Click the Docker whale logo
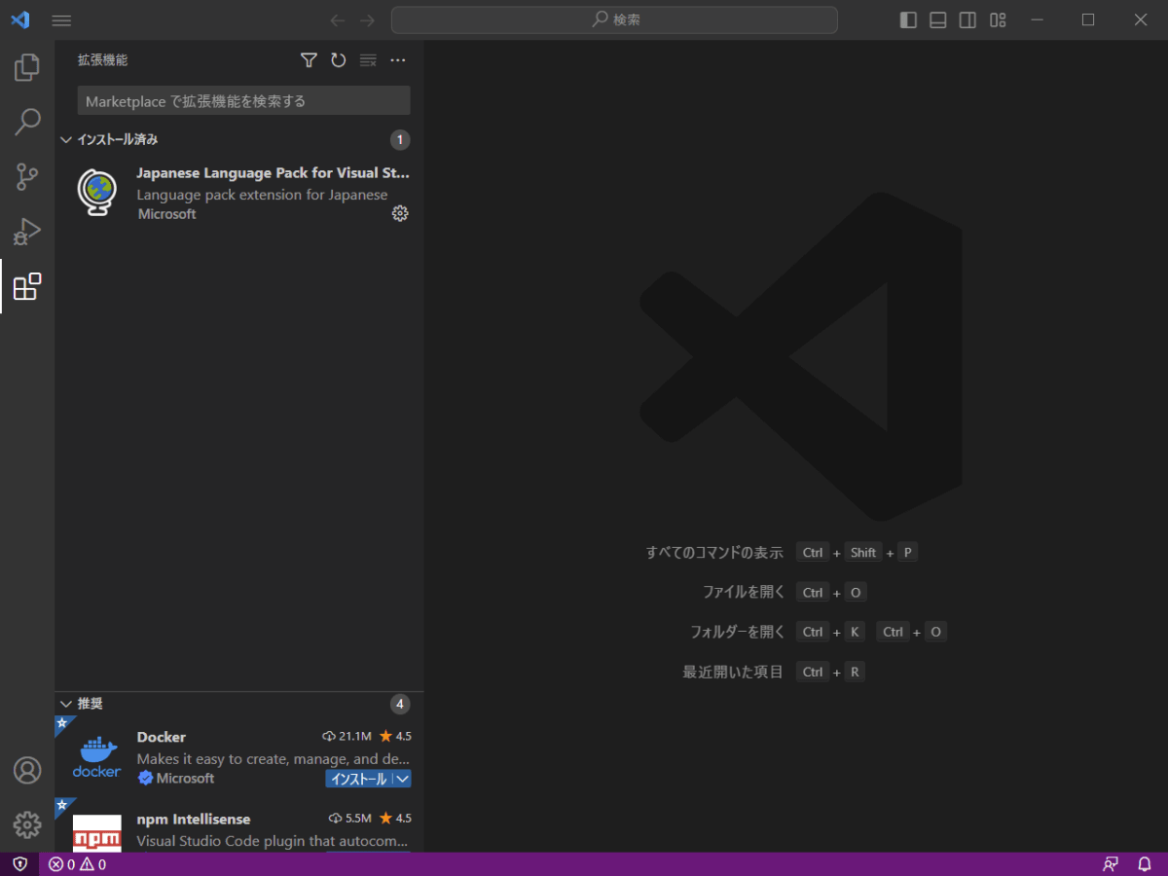Image resolution: width=1168 pixels, height=876 pixels. pos(97,756)
